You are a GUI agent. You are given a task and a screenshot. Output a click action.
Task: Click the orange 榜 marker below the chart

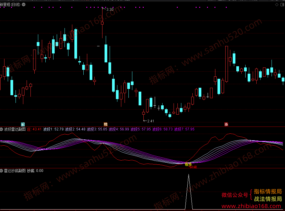click(105, 124)
